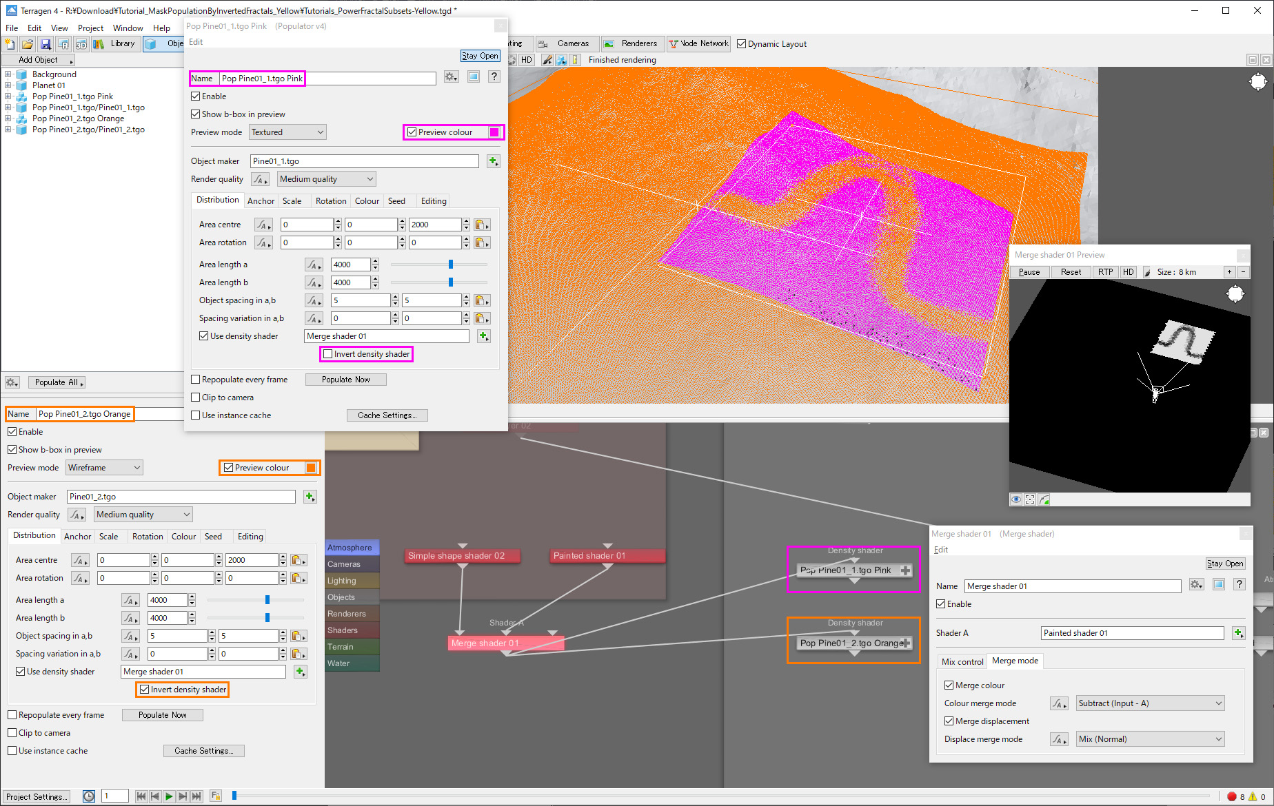Click the play button in the timeline
1274x806 pixels.
click(169, 796)
